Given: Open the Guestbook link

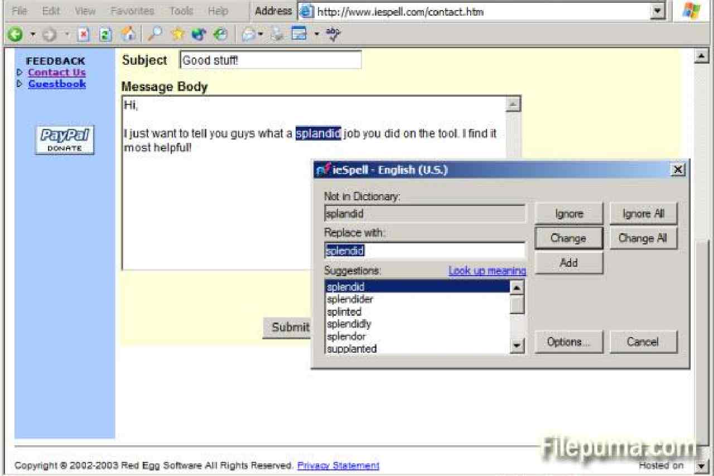Looking at the screenshot, I should 57,84.
